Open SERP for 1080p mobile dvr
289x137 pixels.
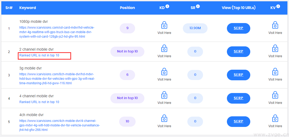[x=238, y=28]
